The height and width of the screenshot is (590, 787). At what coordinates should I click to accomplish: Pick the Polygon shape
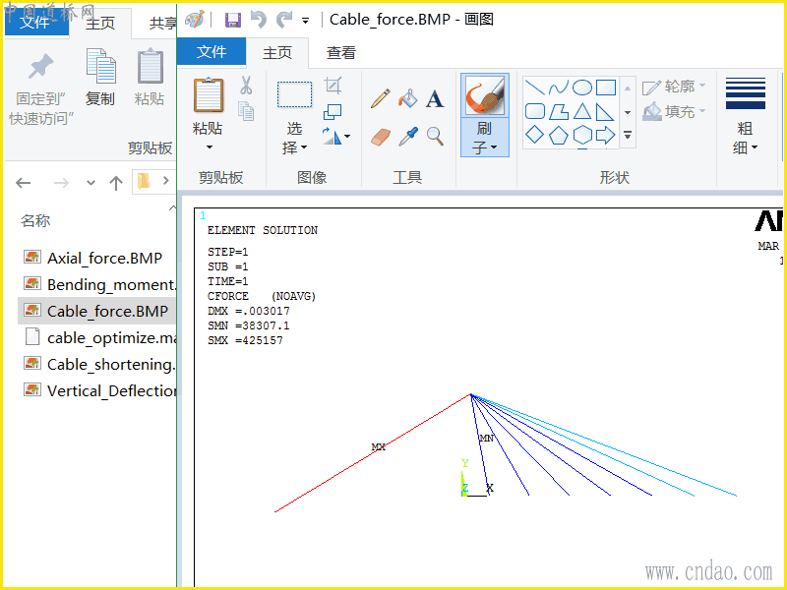559,112
